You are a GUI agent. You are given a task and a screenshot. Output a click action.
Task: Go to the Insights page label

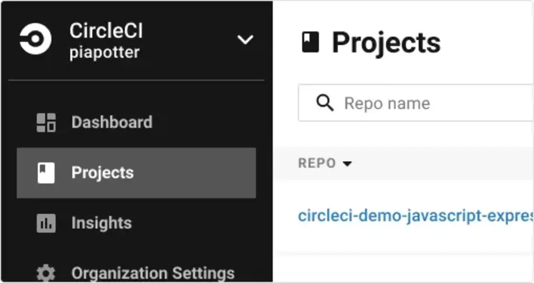point(101,223)
